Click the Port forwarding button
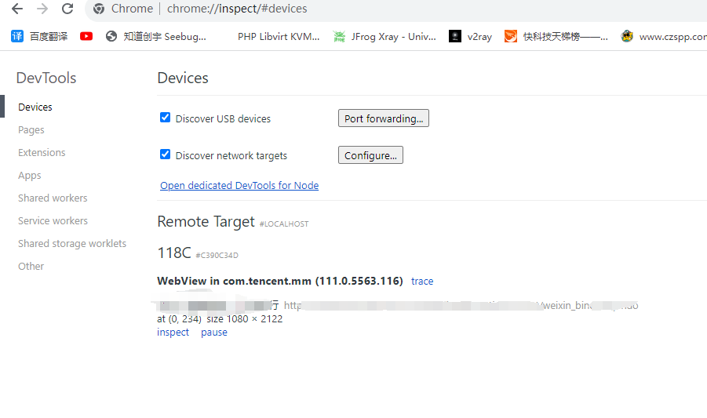The width and height of the screenshot is (707, 418). (384, 118)
